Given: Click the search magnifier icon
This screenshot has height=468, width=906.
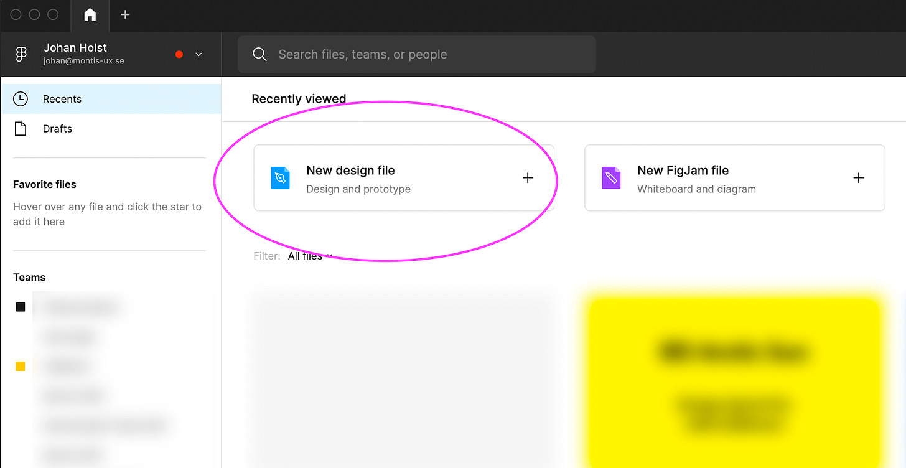Looking at the screenshot, I should [x=259, y=54].
